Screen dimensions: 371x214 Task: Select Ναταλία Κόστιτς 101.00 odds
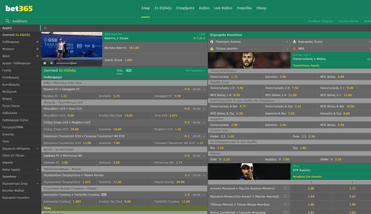click(155, 48)
